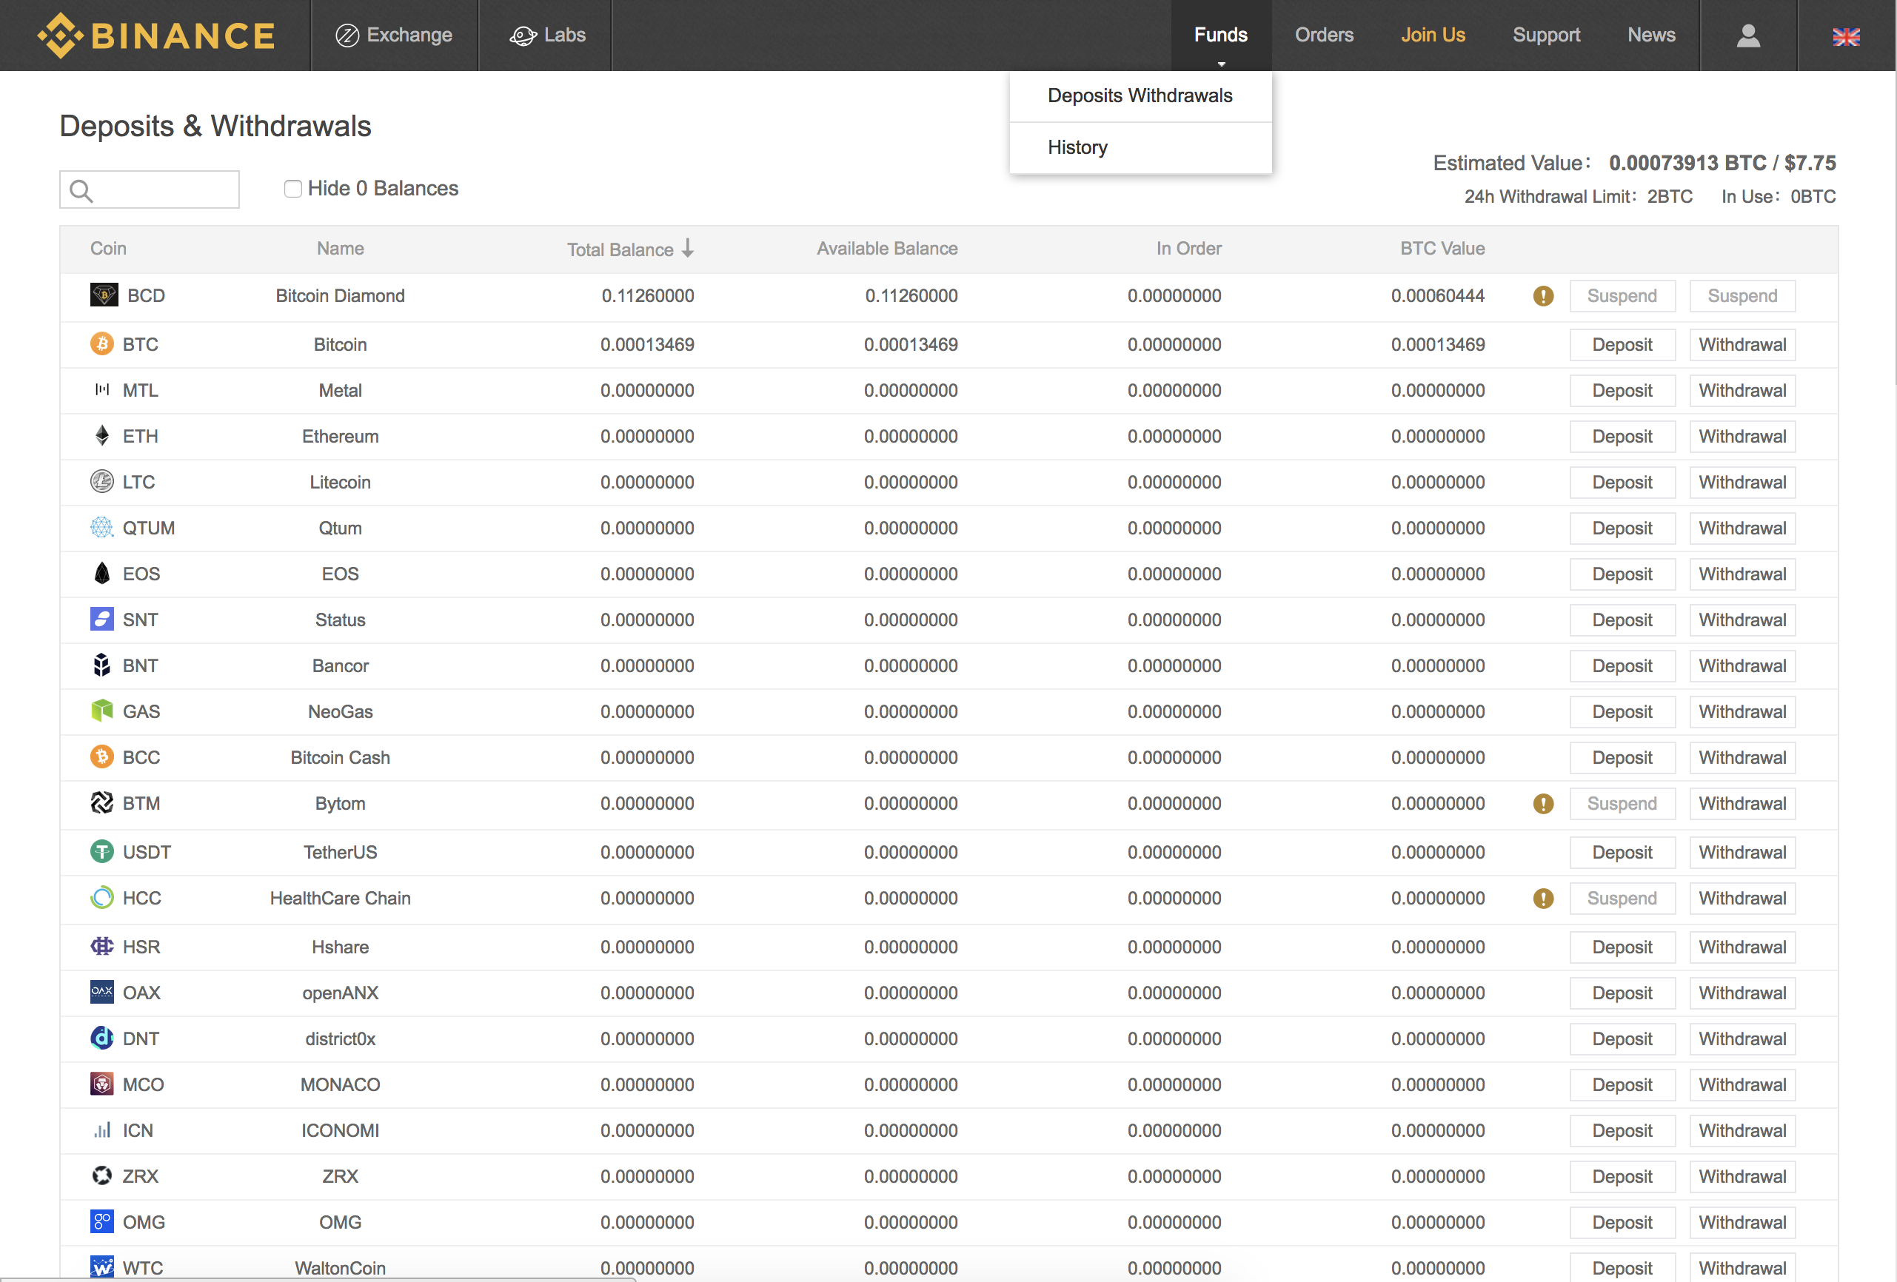This screenshot has width=1897, height=1282.
Task: Click the orange Bitcoin BTC coin icon
Action: [x=101, y=343]
